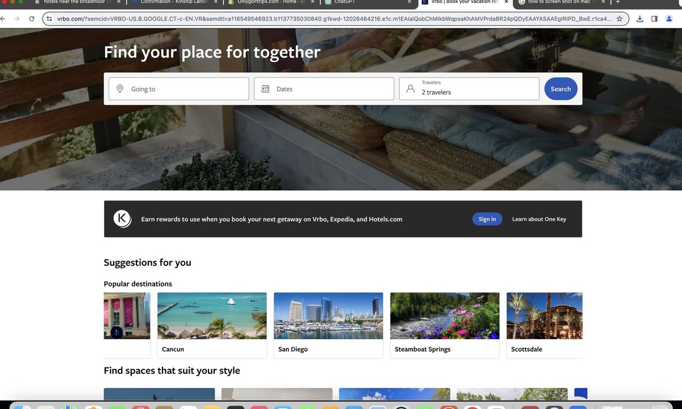
Task: Open the browser downloads icon
Action: tap(640, 19)
